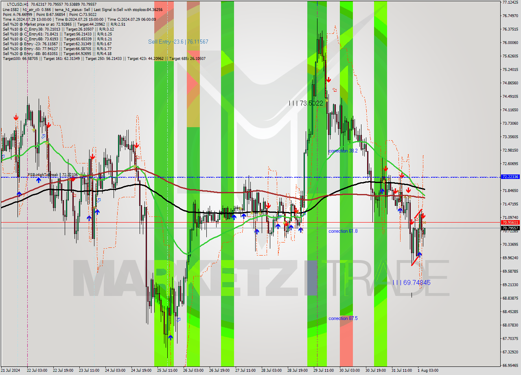The image size is (521, 375).
Task: Click the 'FSB-HighToBreak | 72.22336' label
Action: click(x=53, y=174)
